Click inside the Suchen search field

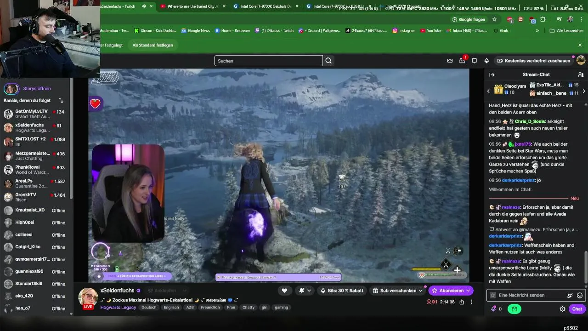pyautogui.click(x=268, y=61)
